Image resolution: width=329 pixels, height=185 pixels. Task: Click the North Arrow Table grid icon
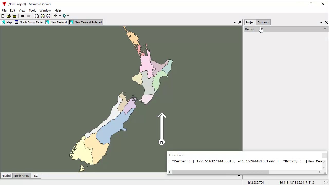(16, 22)
